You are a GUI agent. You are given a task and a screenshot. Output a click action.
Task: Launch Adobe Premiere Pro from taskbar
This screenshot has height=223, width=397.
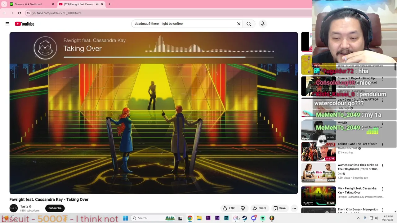(x=208, y=218)
